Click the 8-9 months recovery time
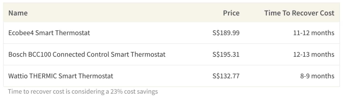The height and width of the screenshot is (99, 343). [x=317, y=76]
